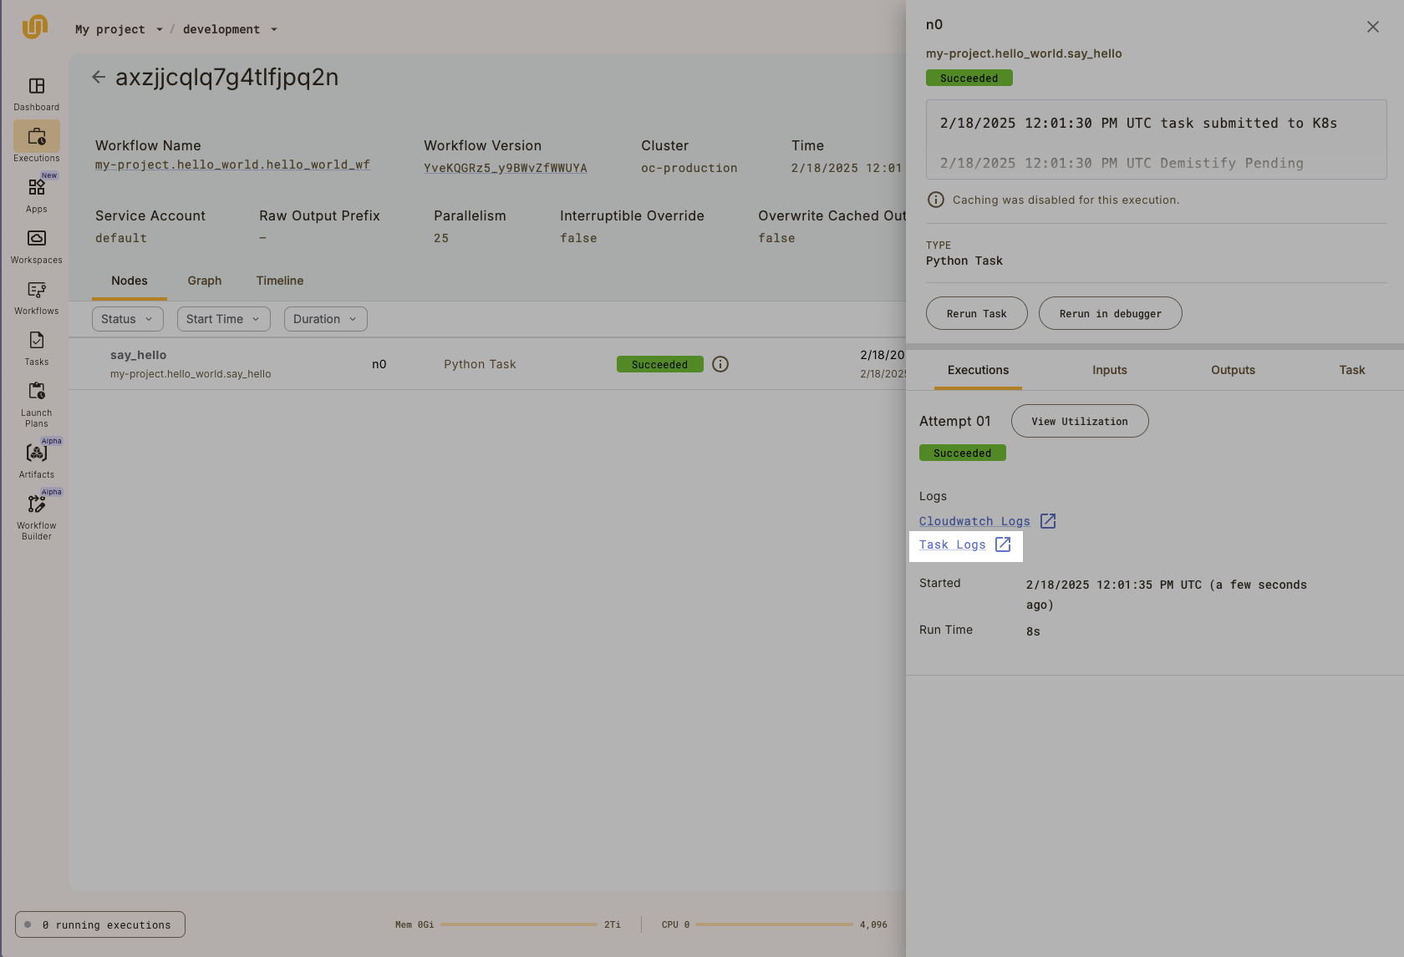Image resolution: width=1404 pixels, height=957 pixels.
Task: Click the info icon next to Succeeded status
Action: pyautogui.click(x=720, y=364)
